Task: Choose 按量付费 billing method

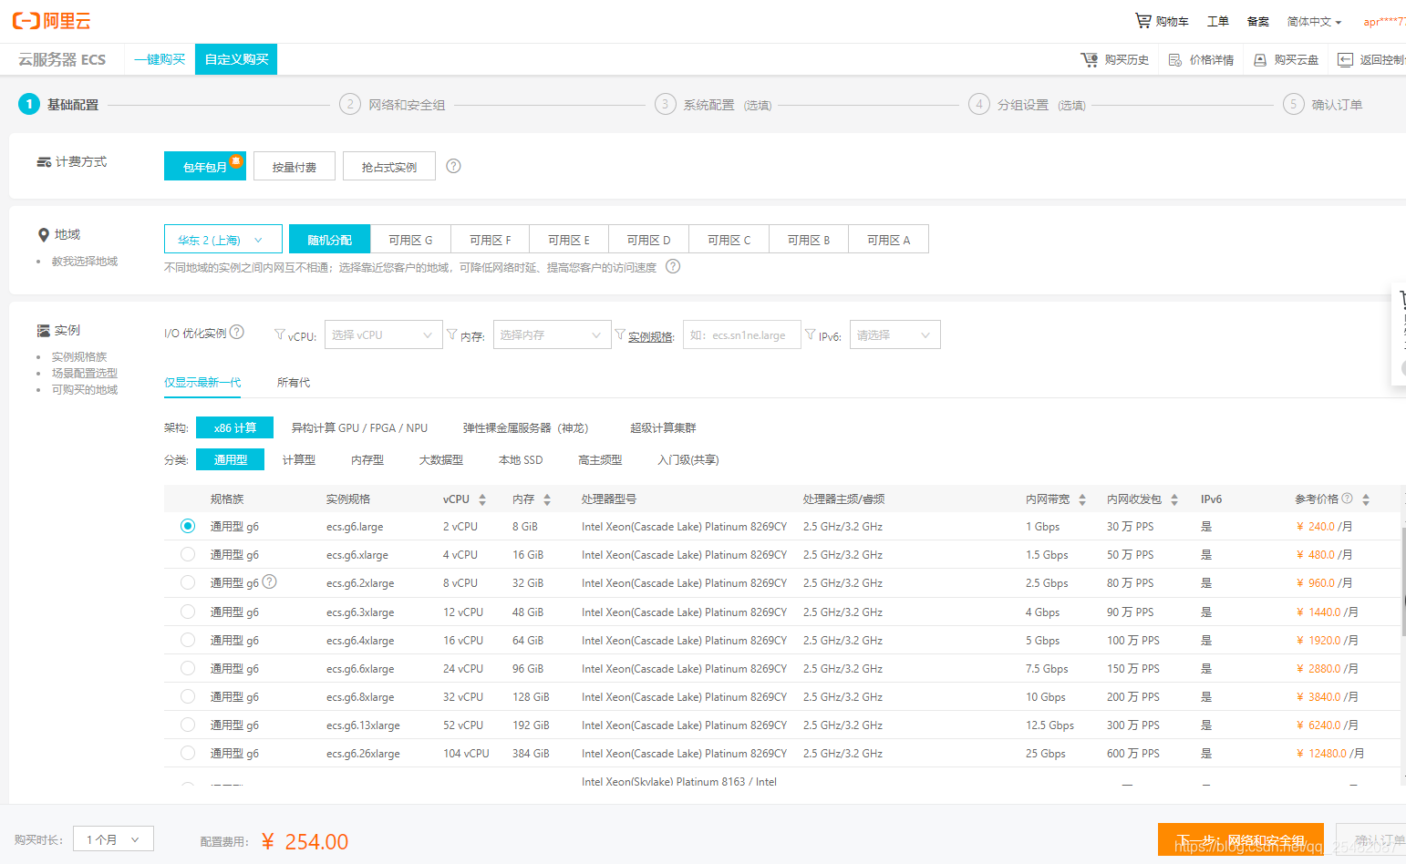Action: pos(295,166)
